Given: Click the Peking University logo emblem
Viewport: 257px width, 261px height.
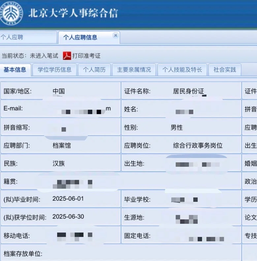Looking at the screenshot, I should (x=11, y=13).
